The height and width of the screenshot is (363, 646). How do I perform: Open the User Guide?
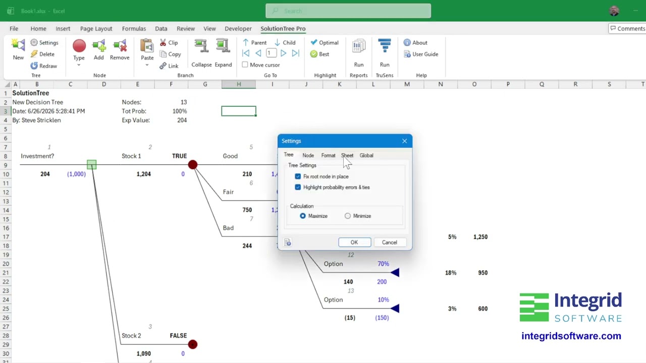pyautogui.click(x=420, y=54)
